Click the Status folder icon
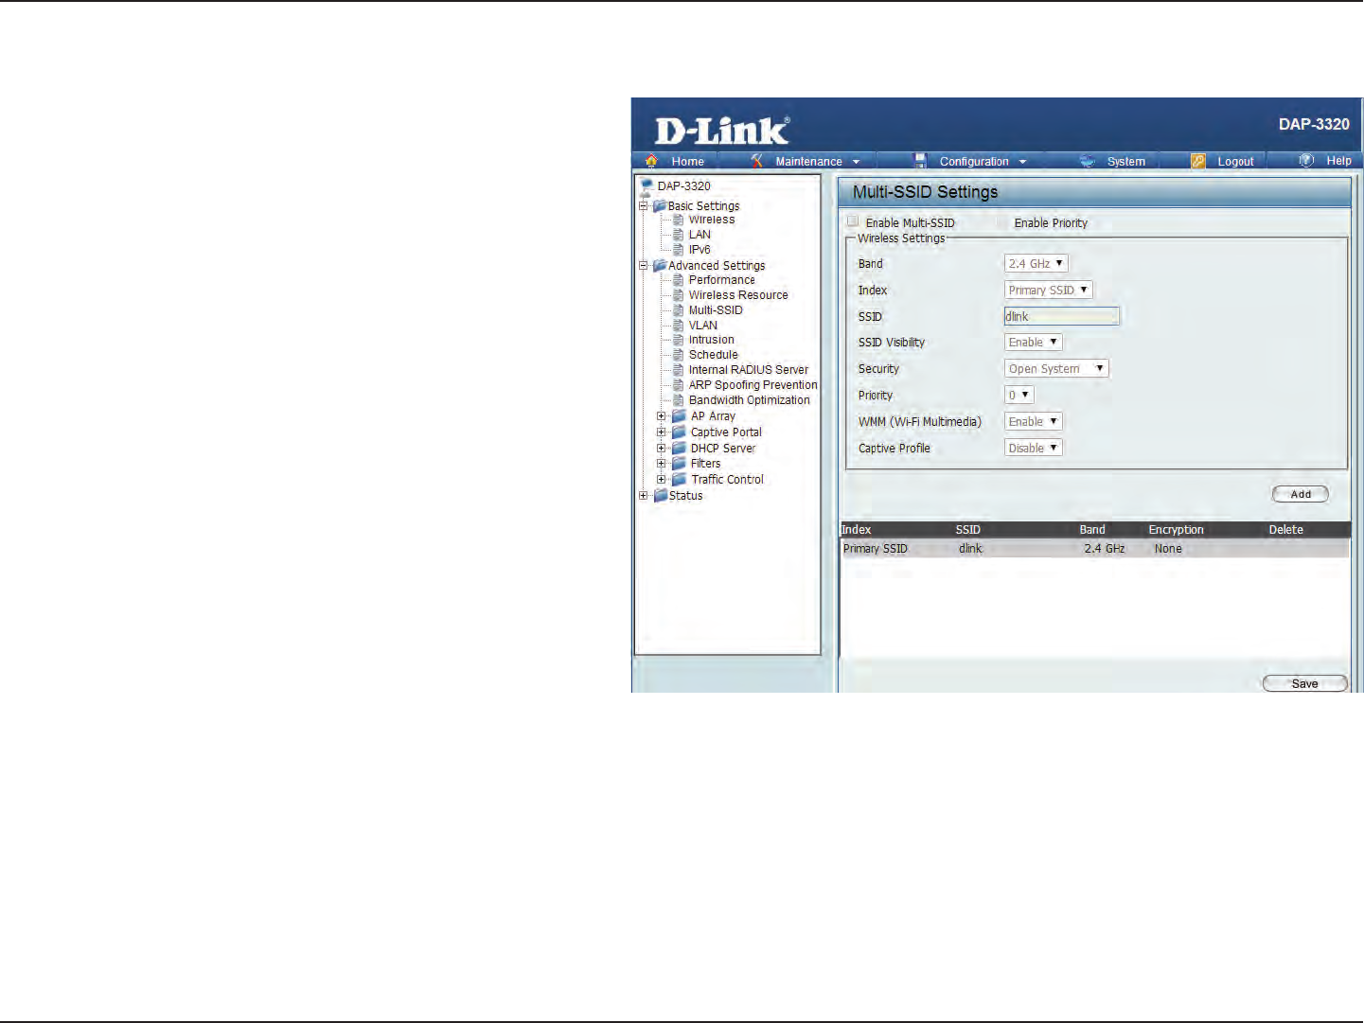Viewport: 1364px width, 1023px height. coord(660,496)
